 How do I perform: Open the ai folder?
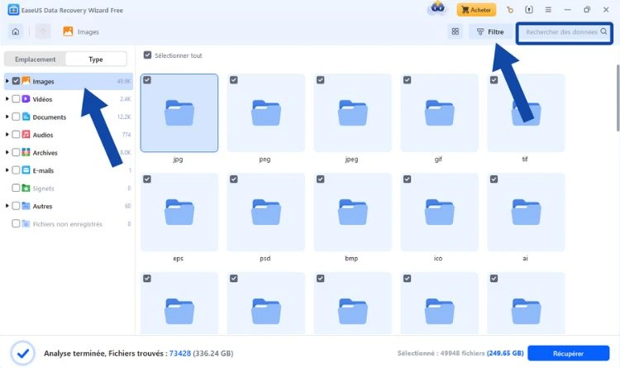(526, 212)
